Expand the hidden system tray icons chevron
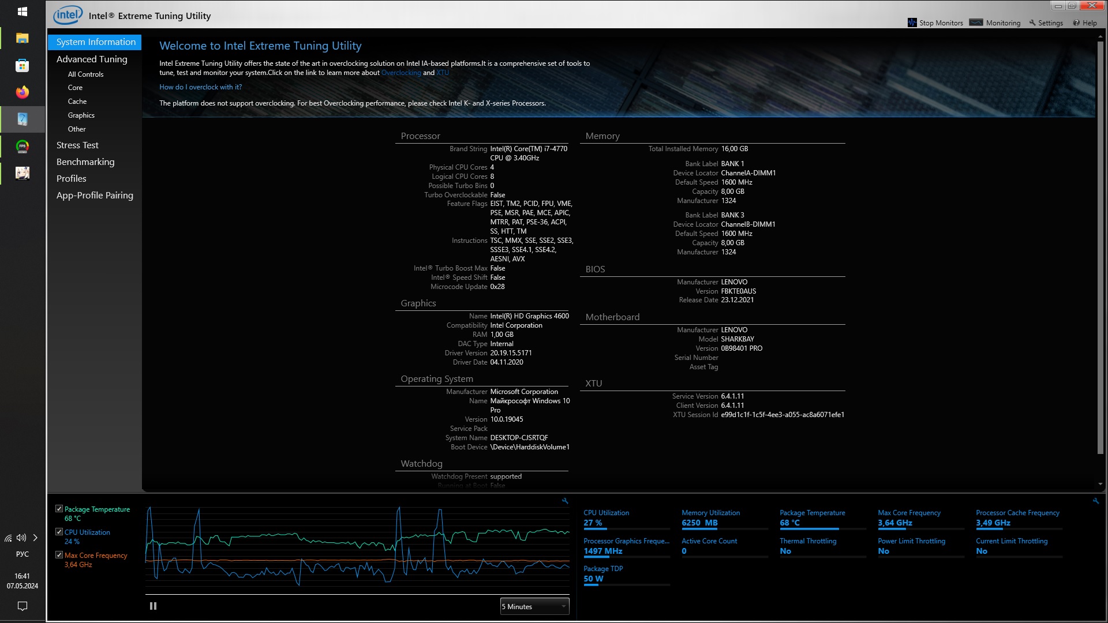Image resolution: width=1108 pixels, height=623 pixels. (35, 538)
